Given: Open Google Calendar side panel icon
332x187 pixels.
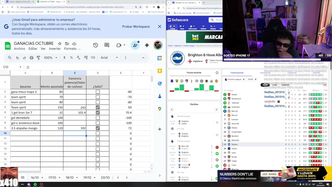Looking at the screenshot, I should 160,58.
